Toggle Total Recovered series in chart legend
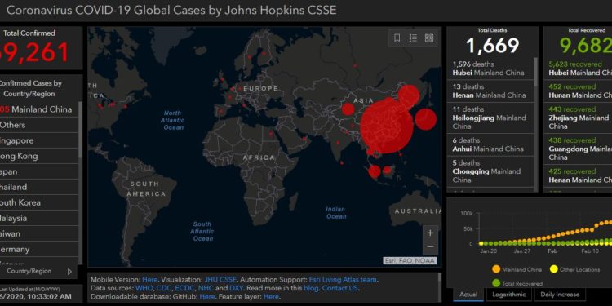The width and height of the screenshot is (612, 306). coord(517,283)
